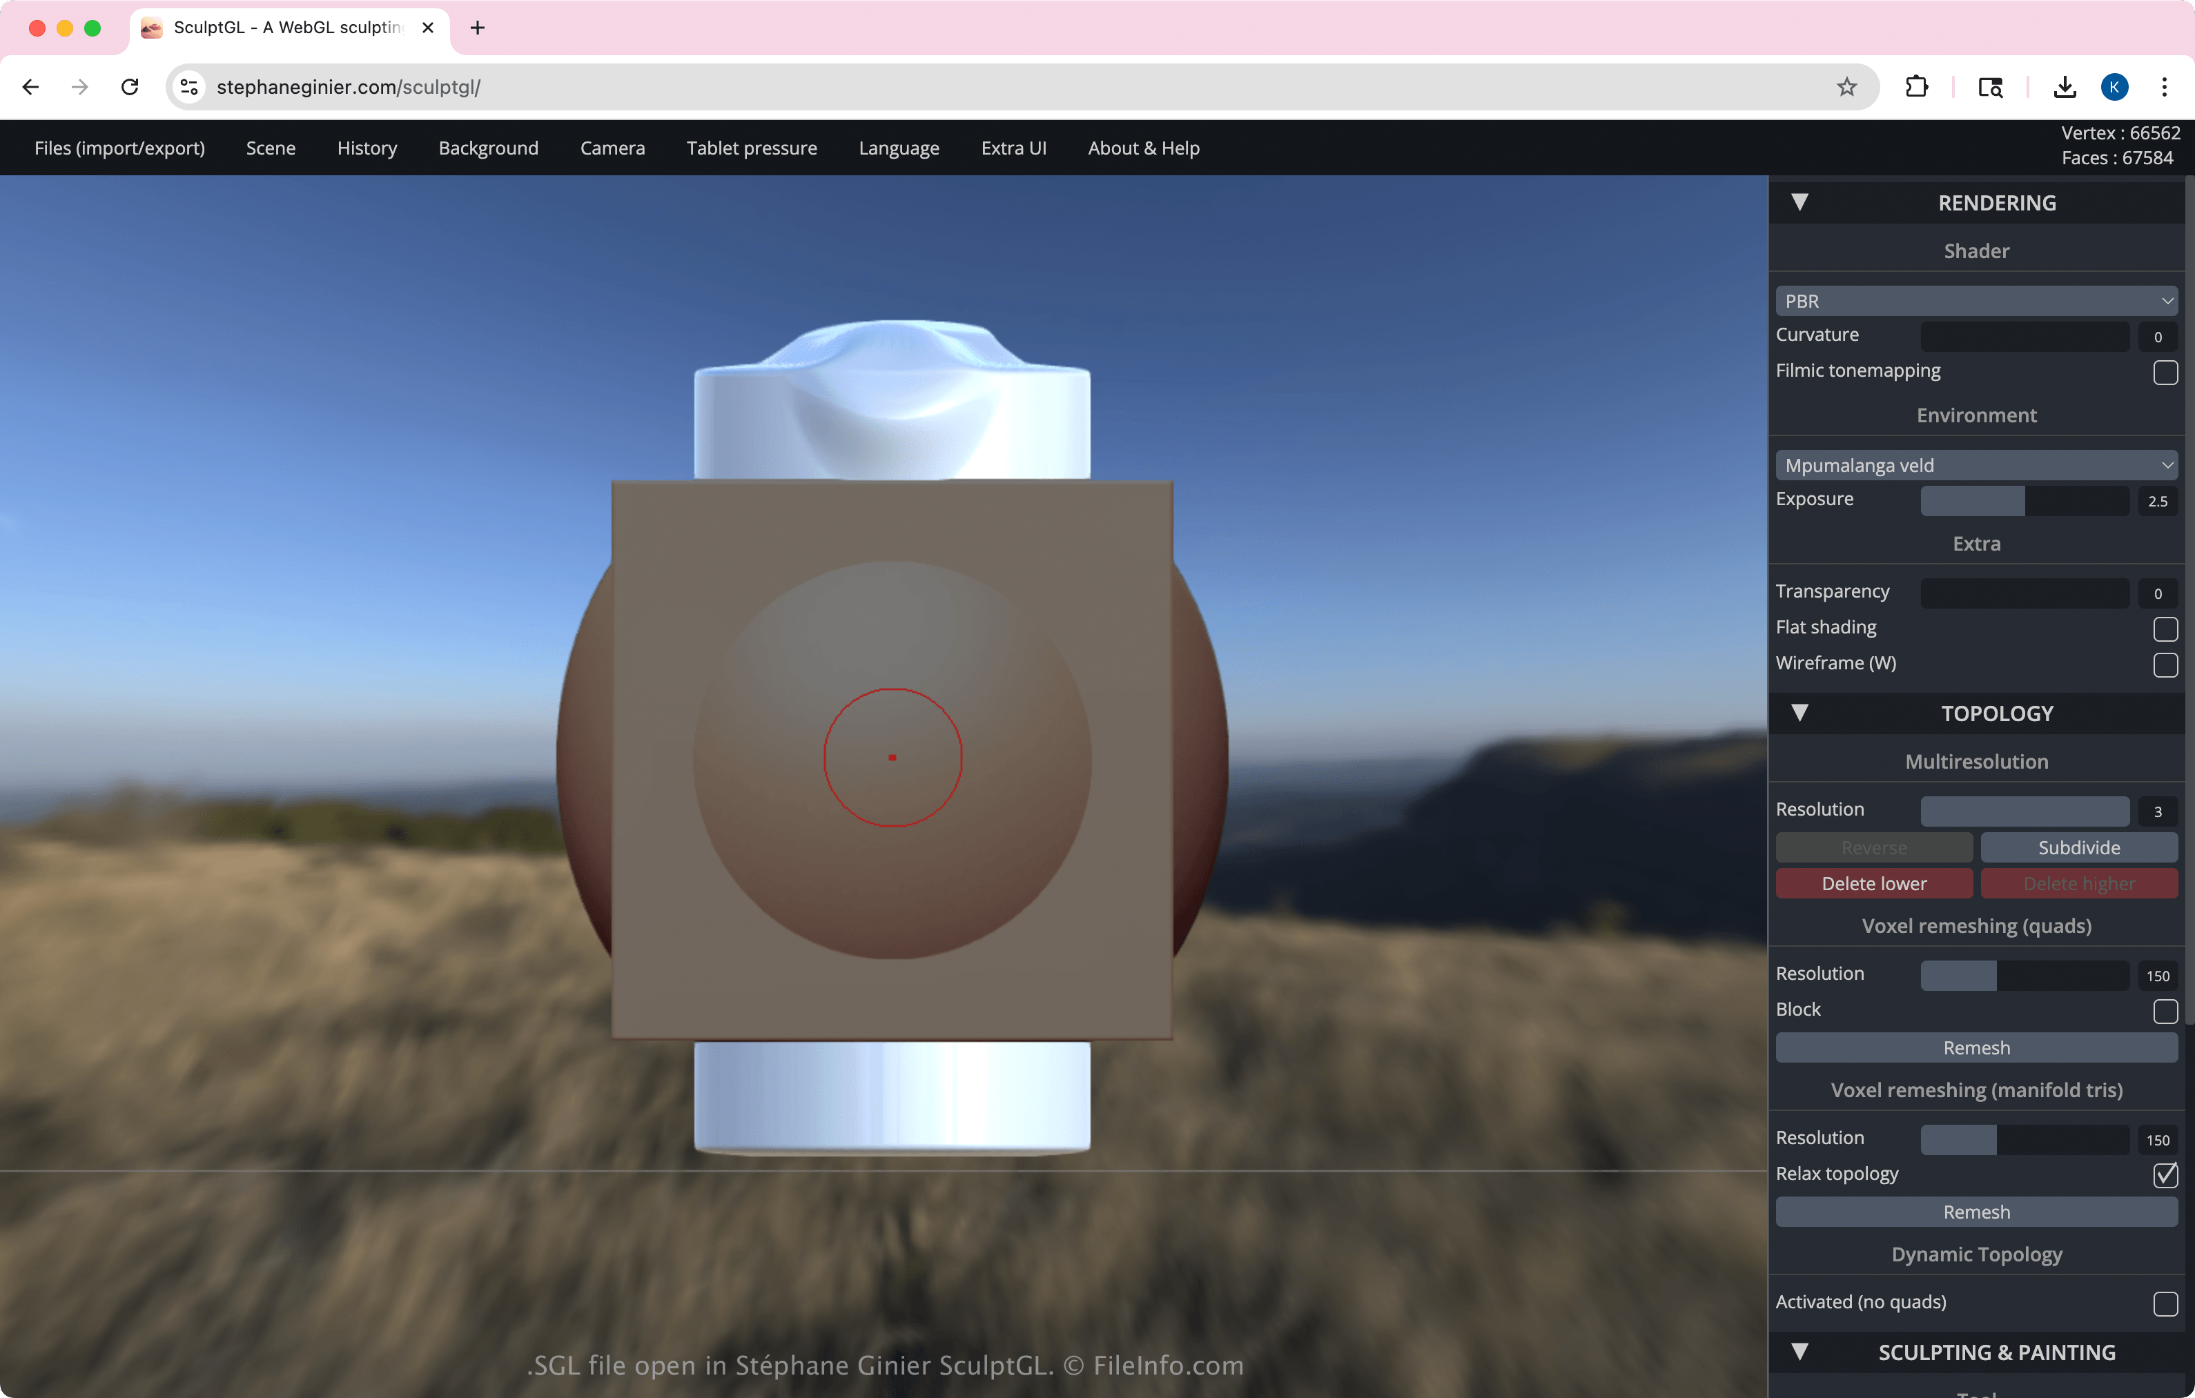Bookmark this page with star icon
The image size is (2195, 1398).
[1846, 86]
